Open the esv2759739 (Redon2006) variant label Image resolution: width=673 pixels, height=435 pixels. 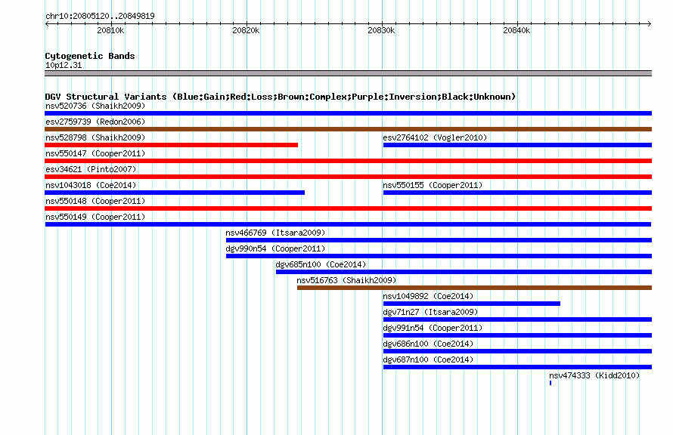coord(95,122)
